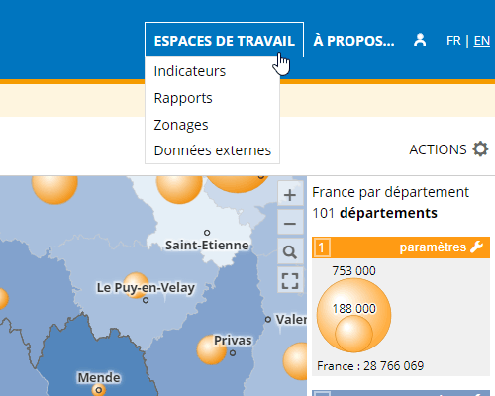
Task: Zoom in the map with the plus button
Action: pos(290,195)
